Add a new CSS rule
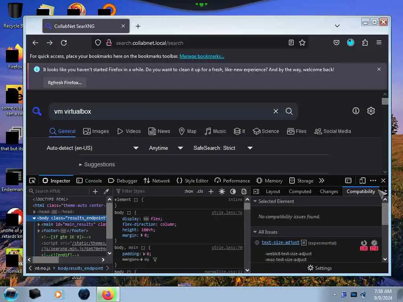 click(x=211, y=192)
